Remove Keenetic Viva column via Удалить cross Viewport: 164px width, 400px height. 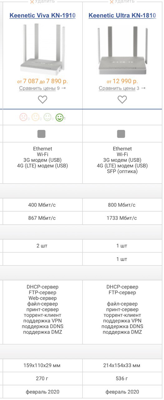point(42,2)
